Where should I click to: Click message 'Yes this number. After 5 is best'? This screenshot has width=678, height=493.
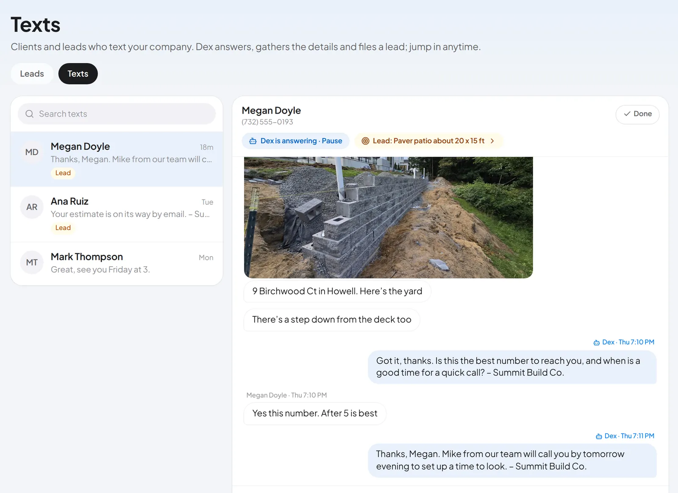click(315, 413)
